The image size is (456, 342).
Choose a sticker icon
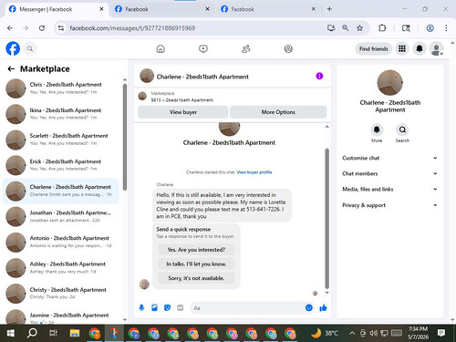167,308
